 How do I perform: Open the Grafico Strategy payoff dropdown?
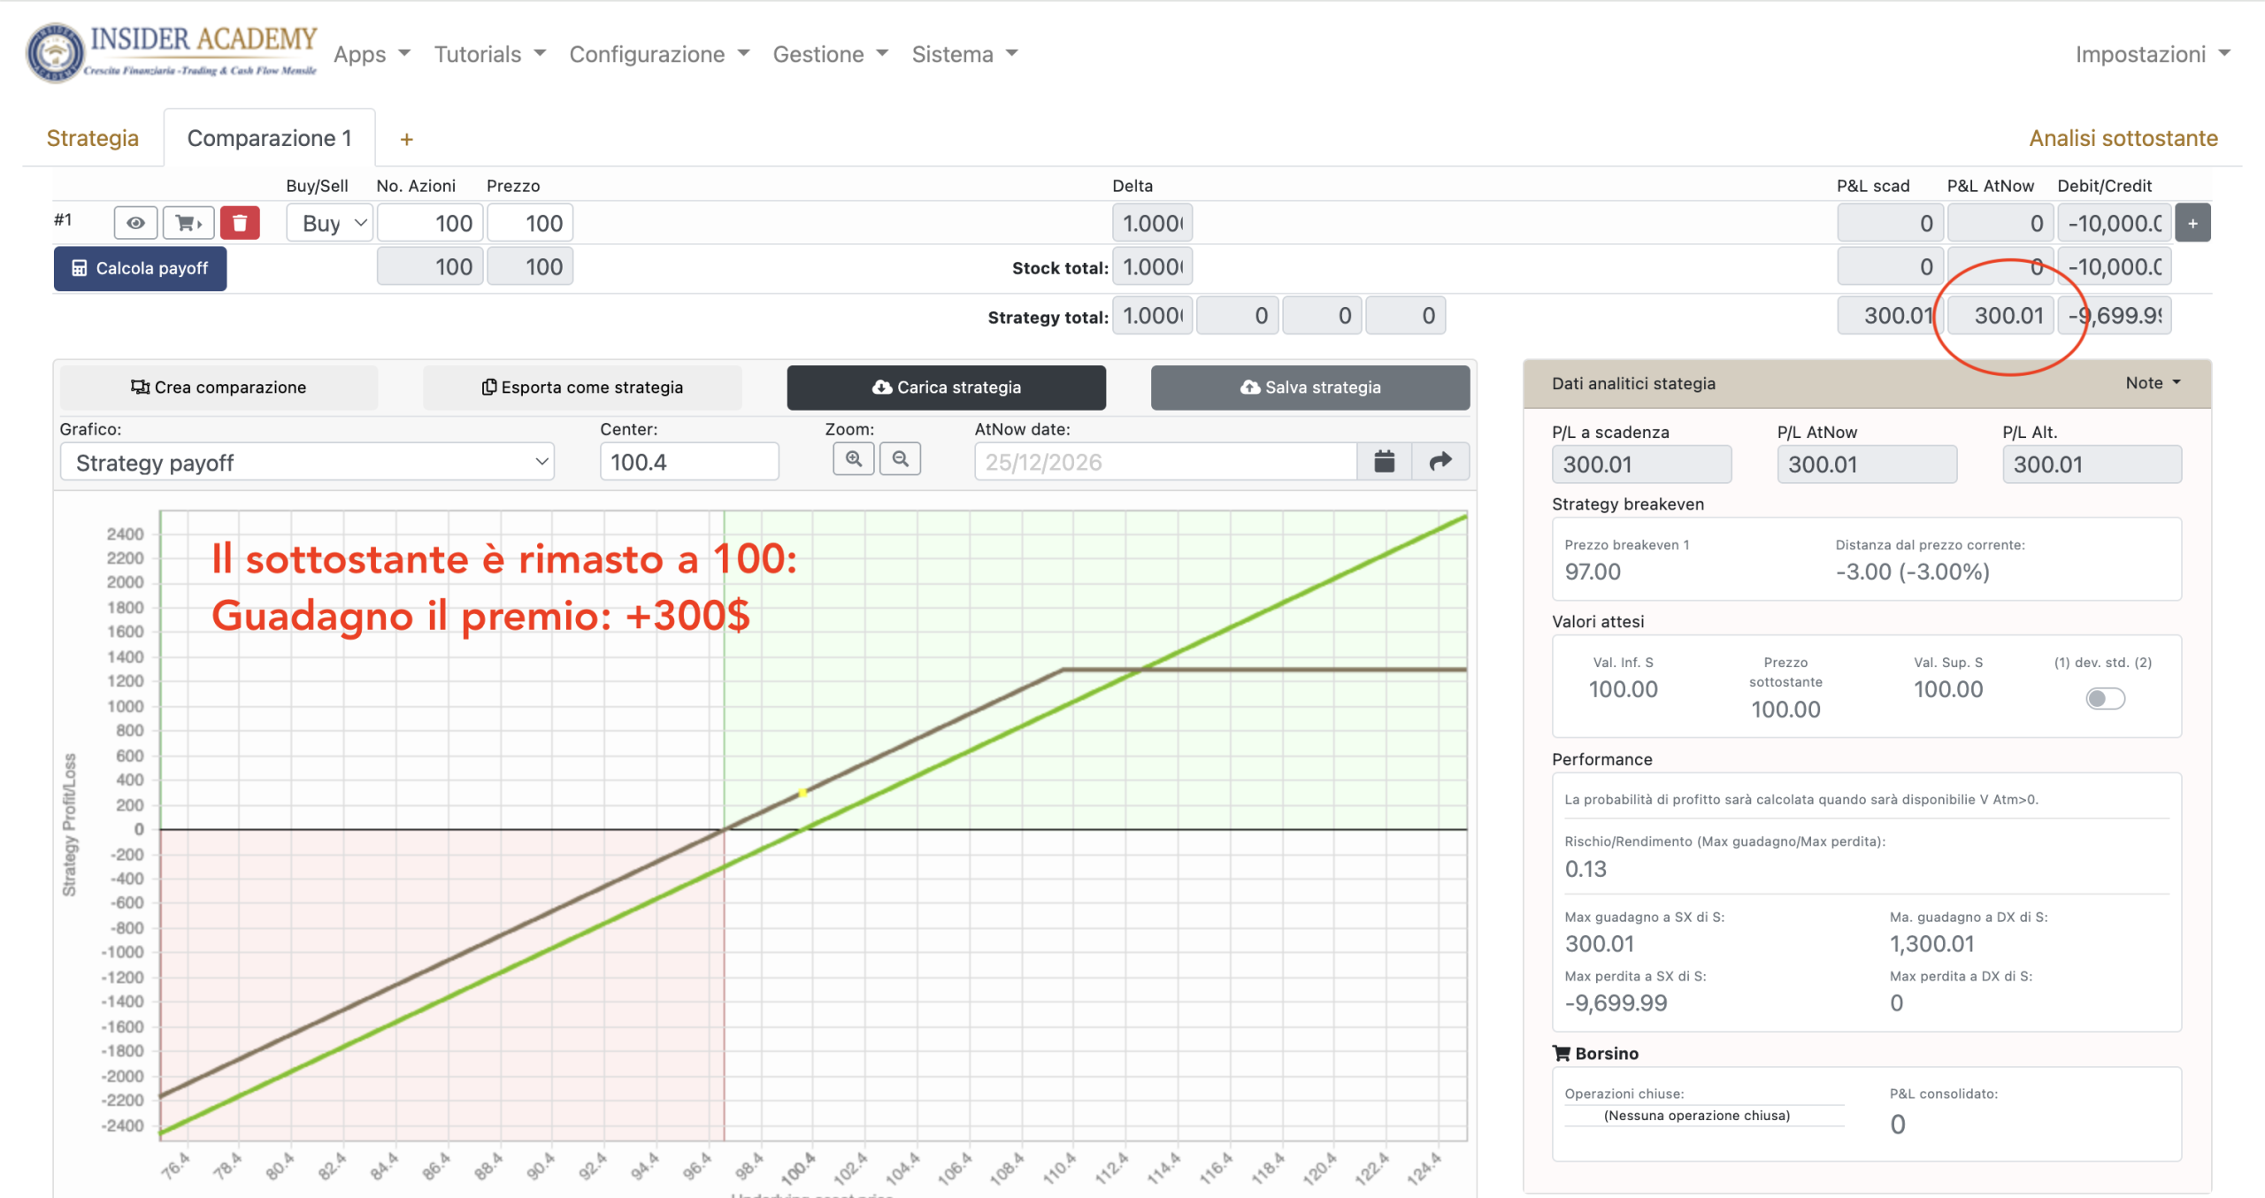(x=307, y=463)
